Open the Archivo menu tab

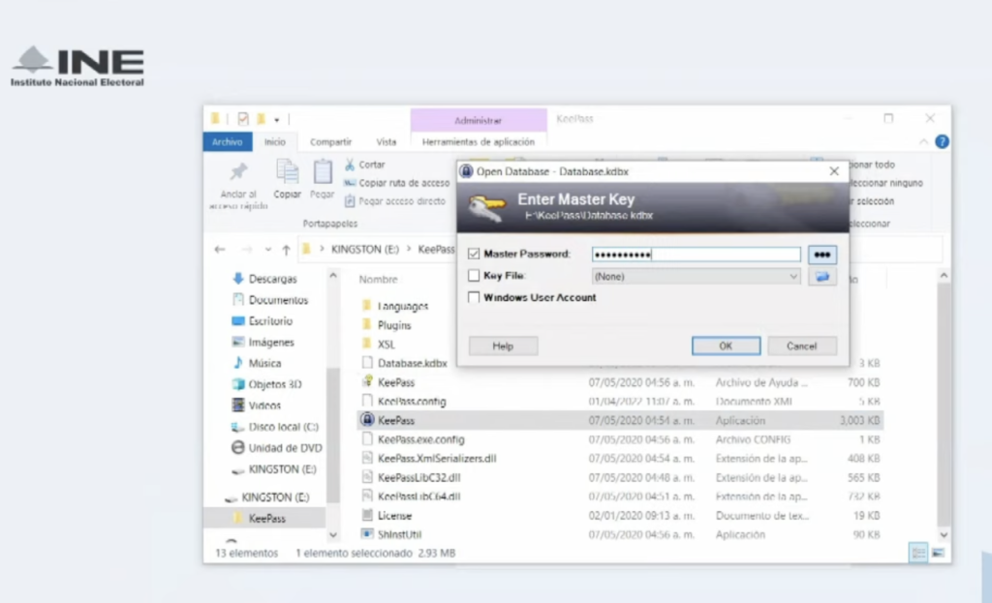tap(227, 141)
